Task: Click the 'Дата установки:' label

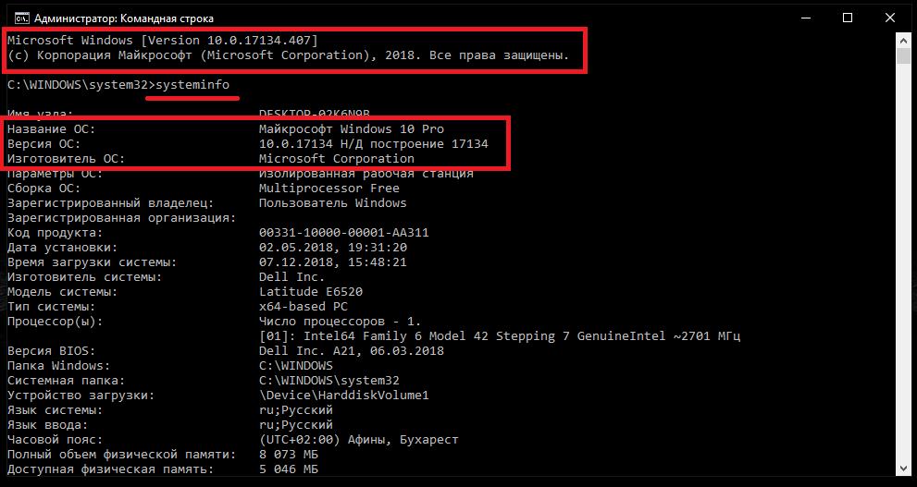Action: pyautogui.click(x=63, y=248)
